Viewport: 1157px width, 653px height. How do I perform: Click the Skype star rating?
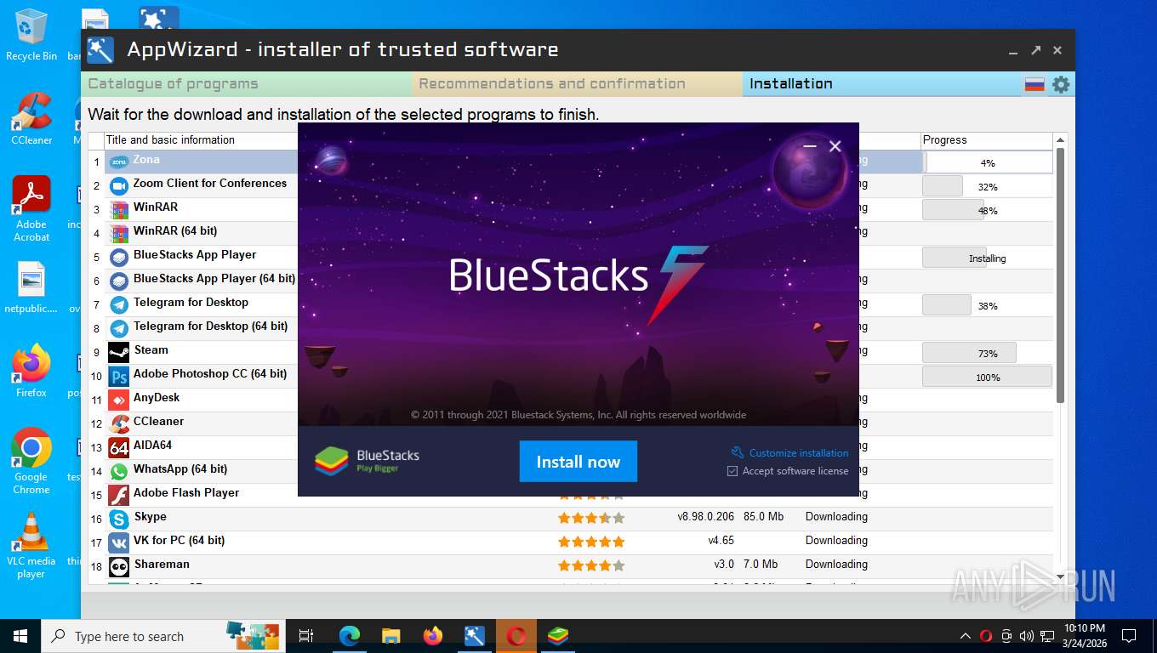(591, 518)
